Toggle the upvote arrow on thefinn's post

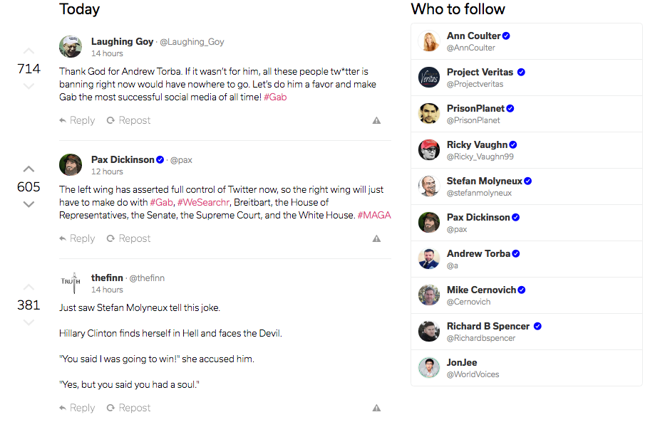[x=29, y=287]
